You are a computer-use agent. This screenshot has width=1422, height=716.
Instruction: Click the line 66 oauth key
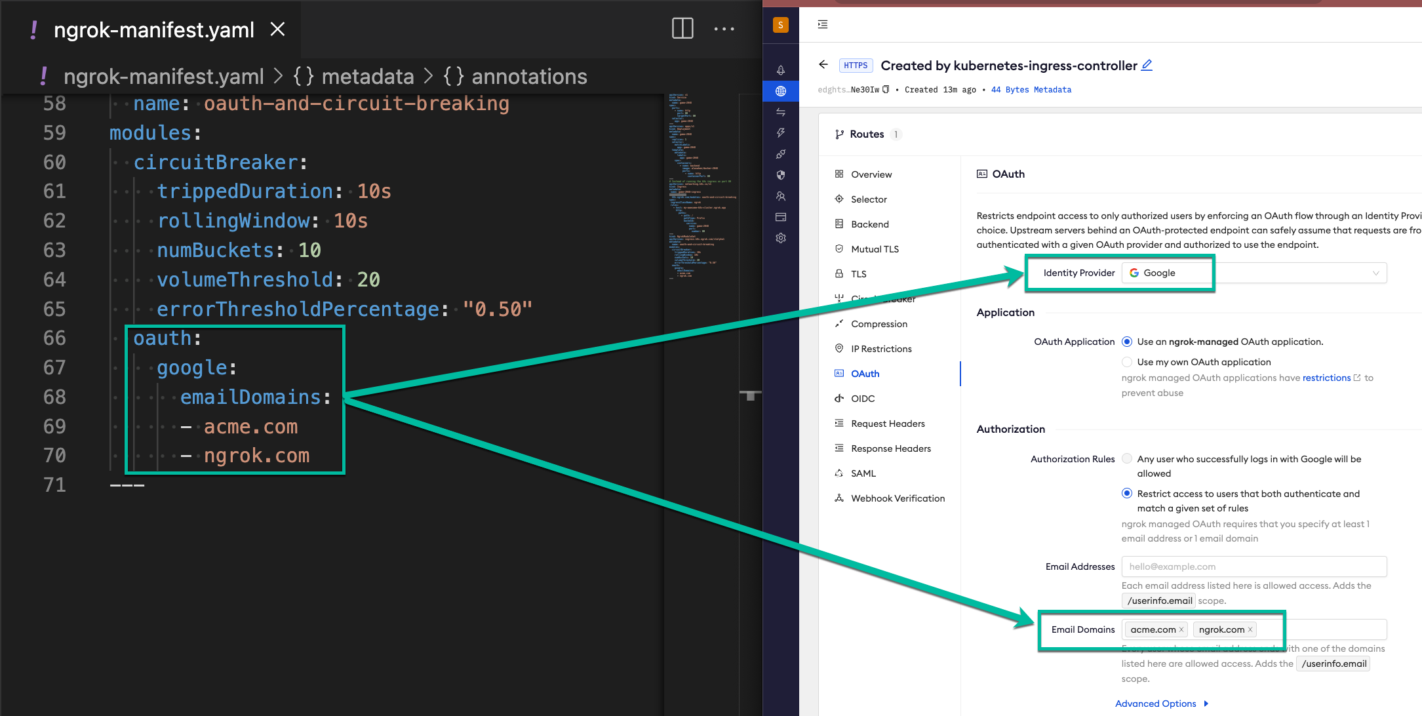tap(162, 338)
